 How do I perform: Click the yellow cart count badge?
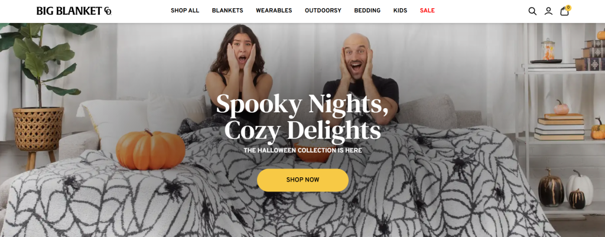(x=568, y=8)
